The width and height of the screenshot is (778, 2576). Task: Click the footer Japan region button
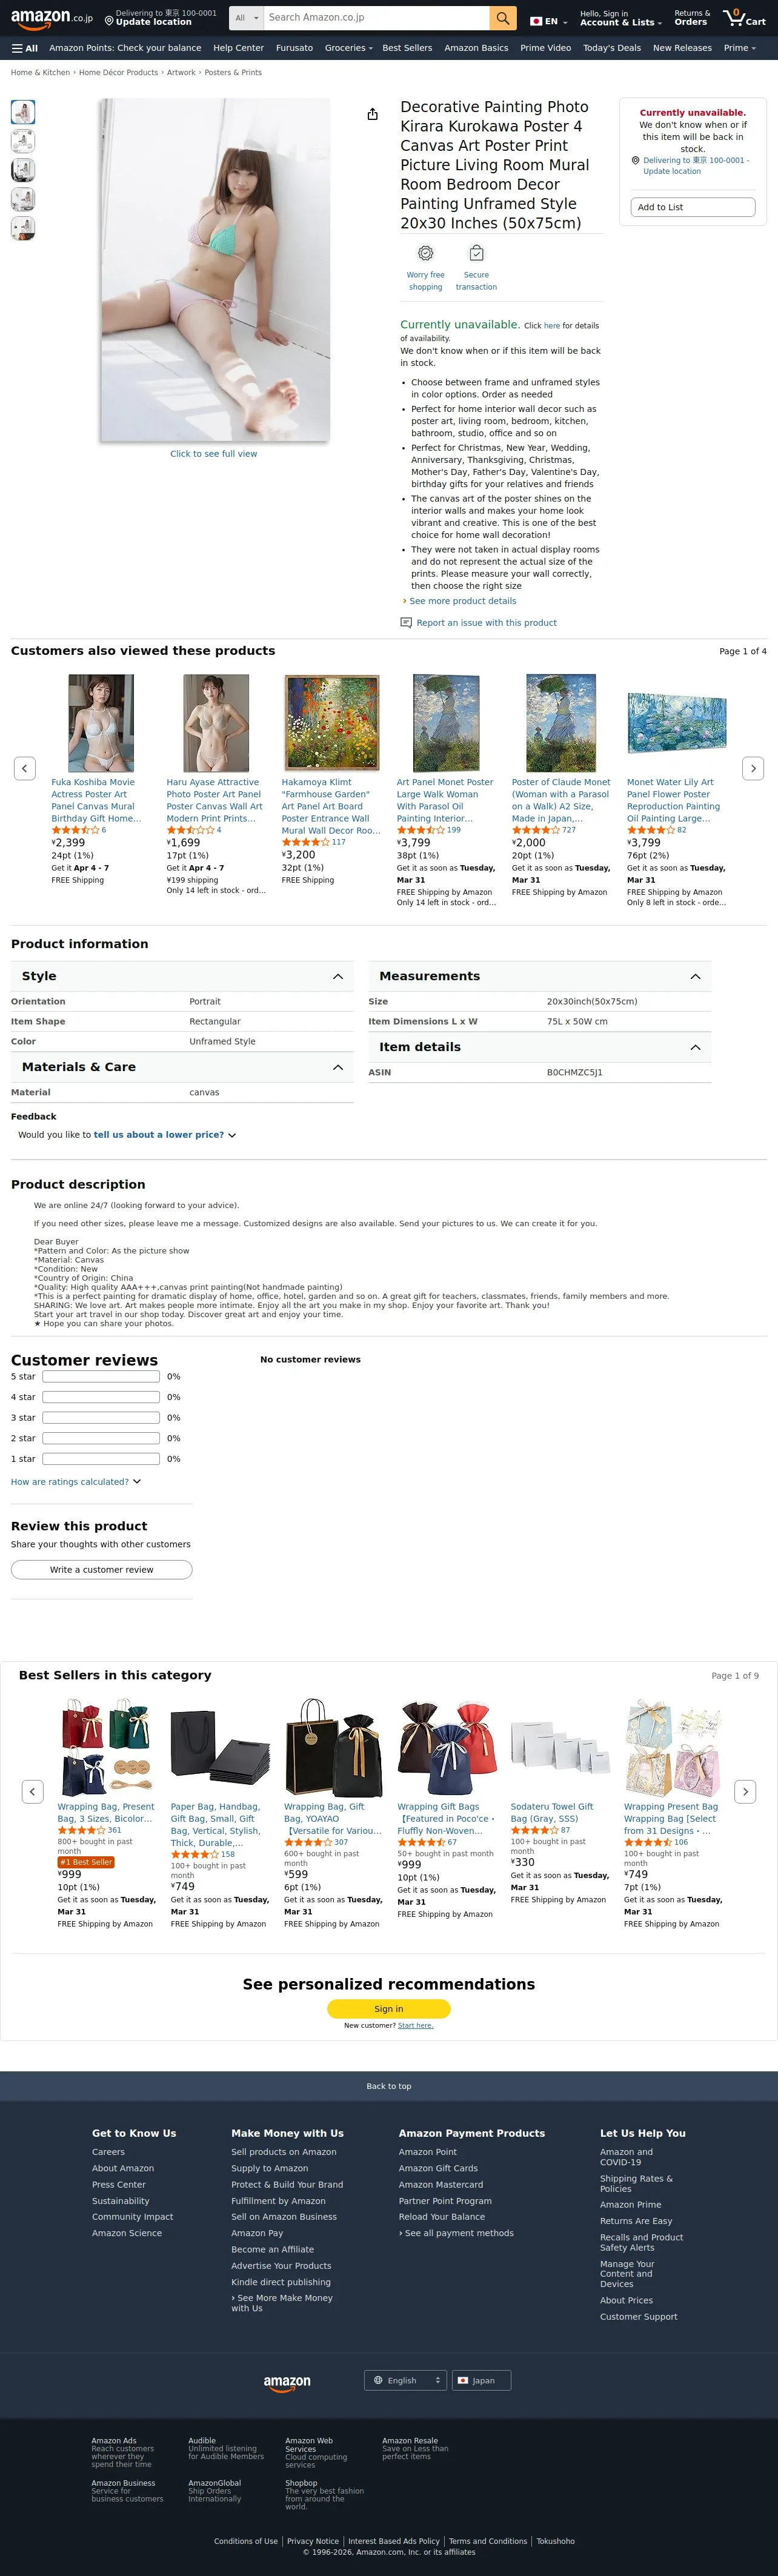tap(481, 2380)
